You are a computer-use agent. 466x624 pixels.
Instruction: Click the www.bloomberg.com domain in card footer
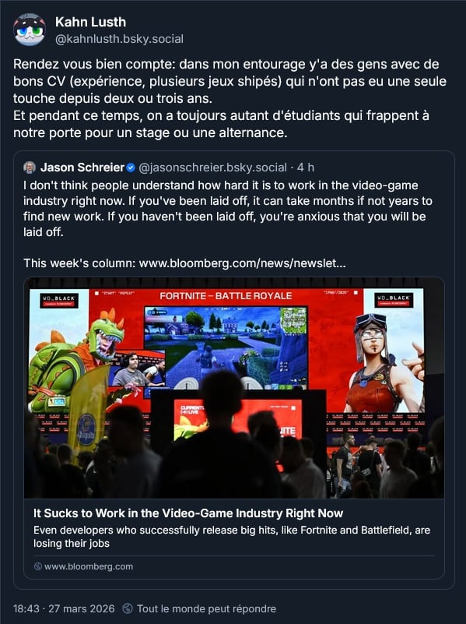(89, 566)
